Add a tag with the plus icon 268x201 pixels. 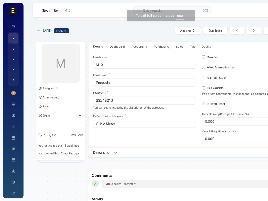coord(80,106)
